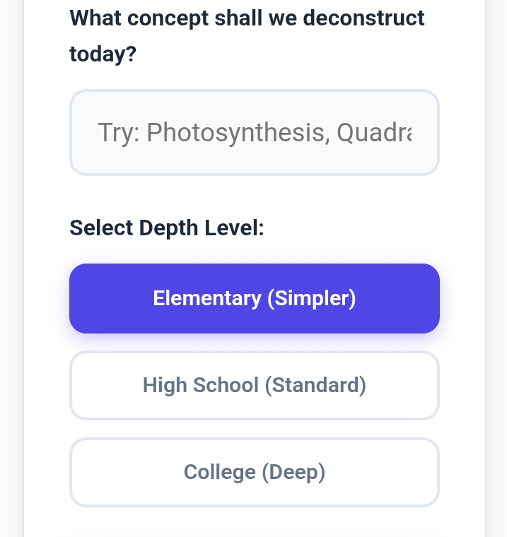Click the white High School (Standard) button

click(255, 385)
